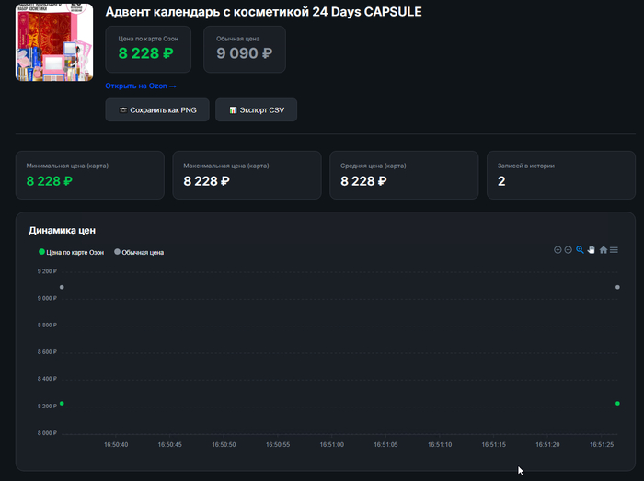Click the gray data point at chart's right edge

617,287
